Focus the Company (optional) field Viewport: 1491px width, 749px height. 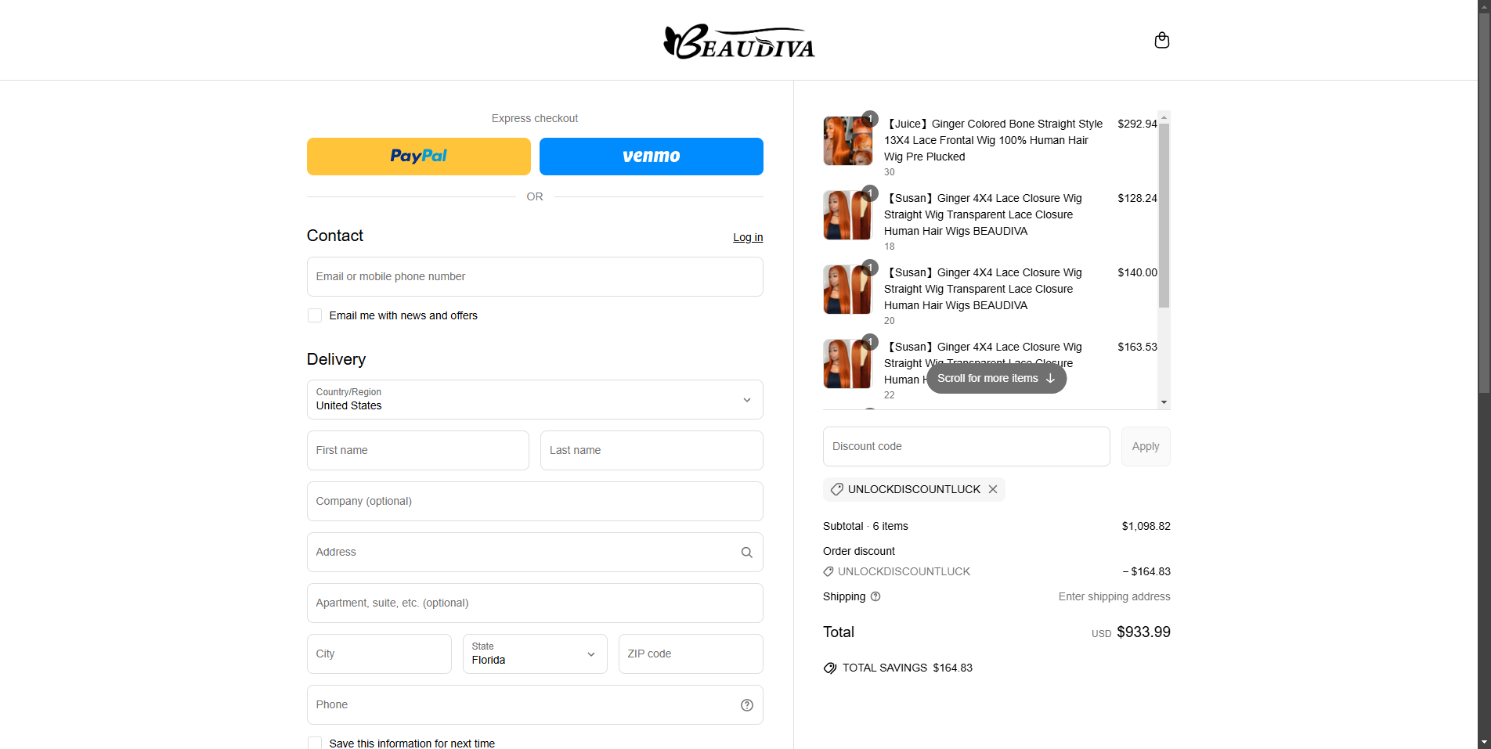click(x=535, y=502)
